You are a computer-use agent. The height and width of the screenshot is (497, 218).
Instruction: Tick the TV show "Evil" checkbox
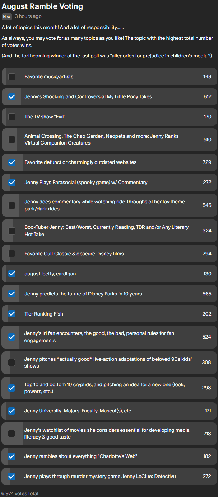point(12,117)
